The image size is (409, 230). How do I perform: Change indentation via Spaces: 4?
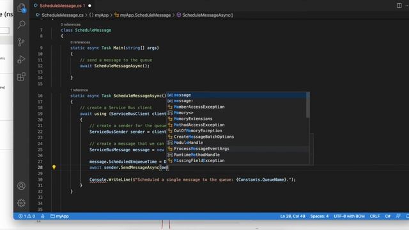click(x=320, y=216)
